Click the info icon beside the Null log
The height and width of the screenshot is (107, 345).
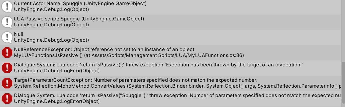point(7,37)
